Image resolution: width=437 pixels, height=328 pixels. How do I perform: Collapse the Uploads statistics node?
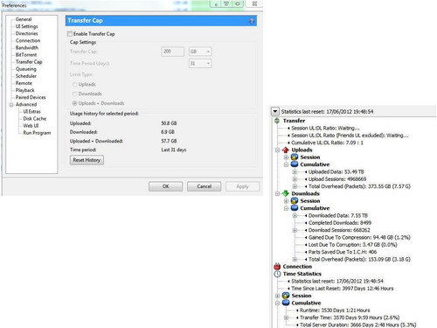coord(277,150)
